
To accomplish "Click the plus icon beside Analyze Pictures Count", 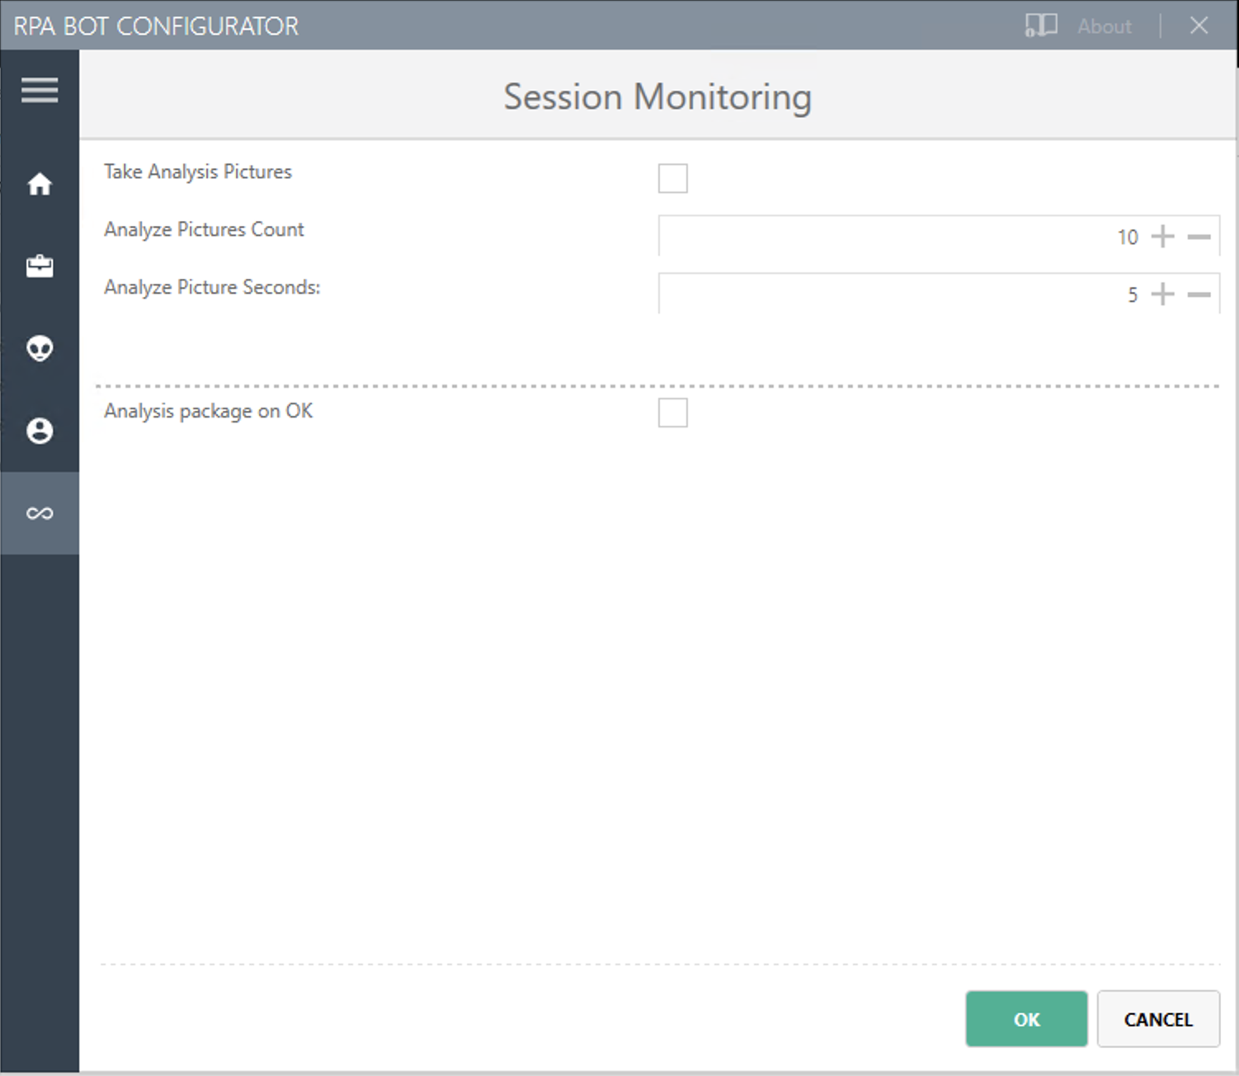I will 1162,236.
